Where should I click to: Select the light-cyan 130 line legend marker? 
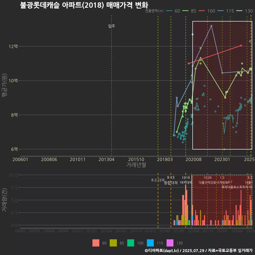click(x=239, y=11)
